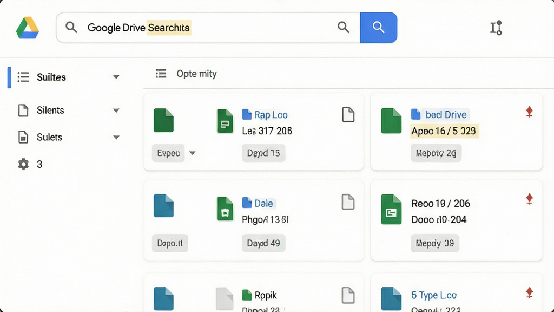This screenshot has width=554, height=312.
Task: Click the red pin icon in 5 Type L.co card
Action: [x=529, y=293]
